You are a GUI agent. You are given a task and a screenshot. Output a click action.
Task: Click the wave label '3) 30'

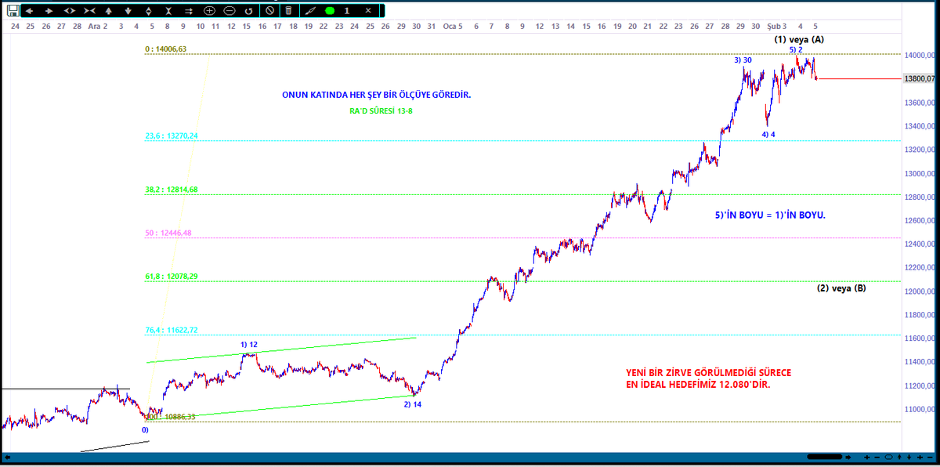point(743,60)
